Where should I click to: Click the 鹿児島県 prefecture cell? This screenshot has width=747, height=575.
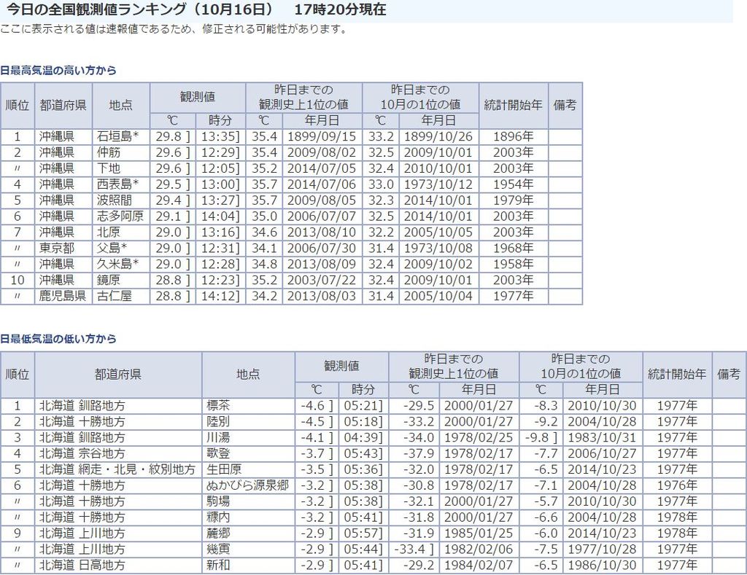pyautogui.click(x=63, y=296)
